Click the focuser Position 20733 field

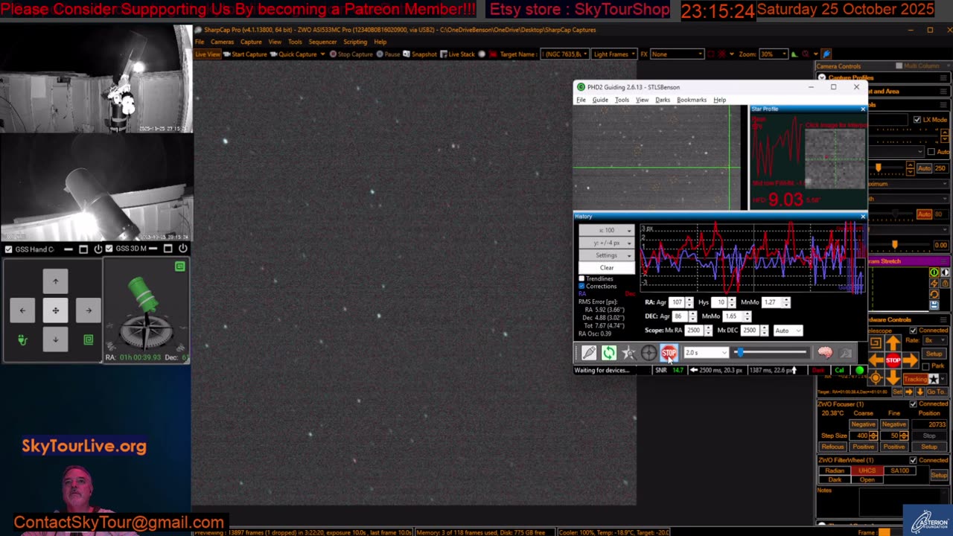coord(928,424)
